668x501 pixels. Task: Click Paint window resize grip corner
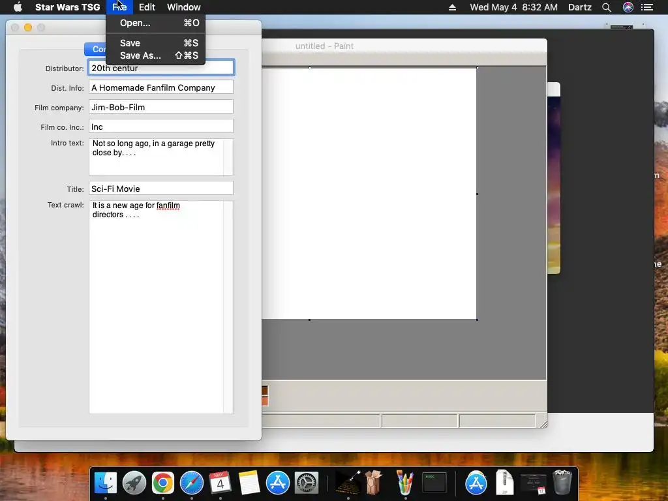pyautogui.click(x=542, y=423)
